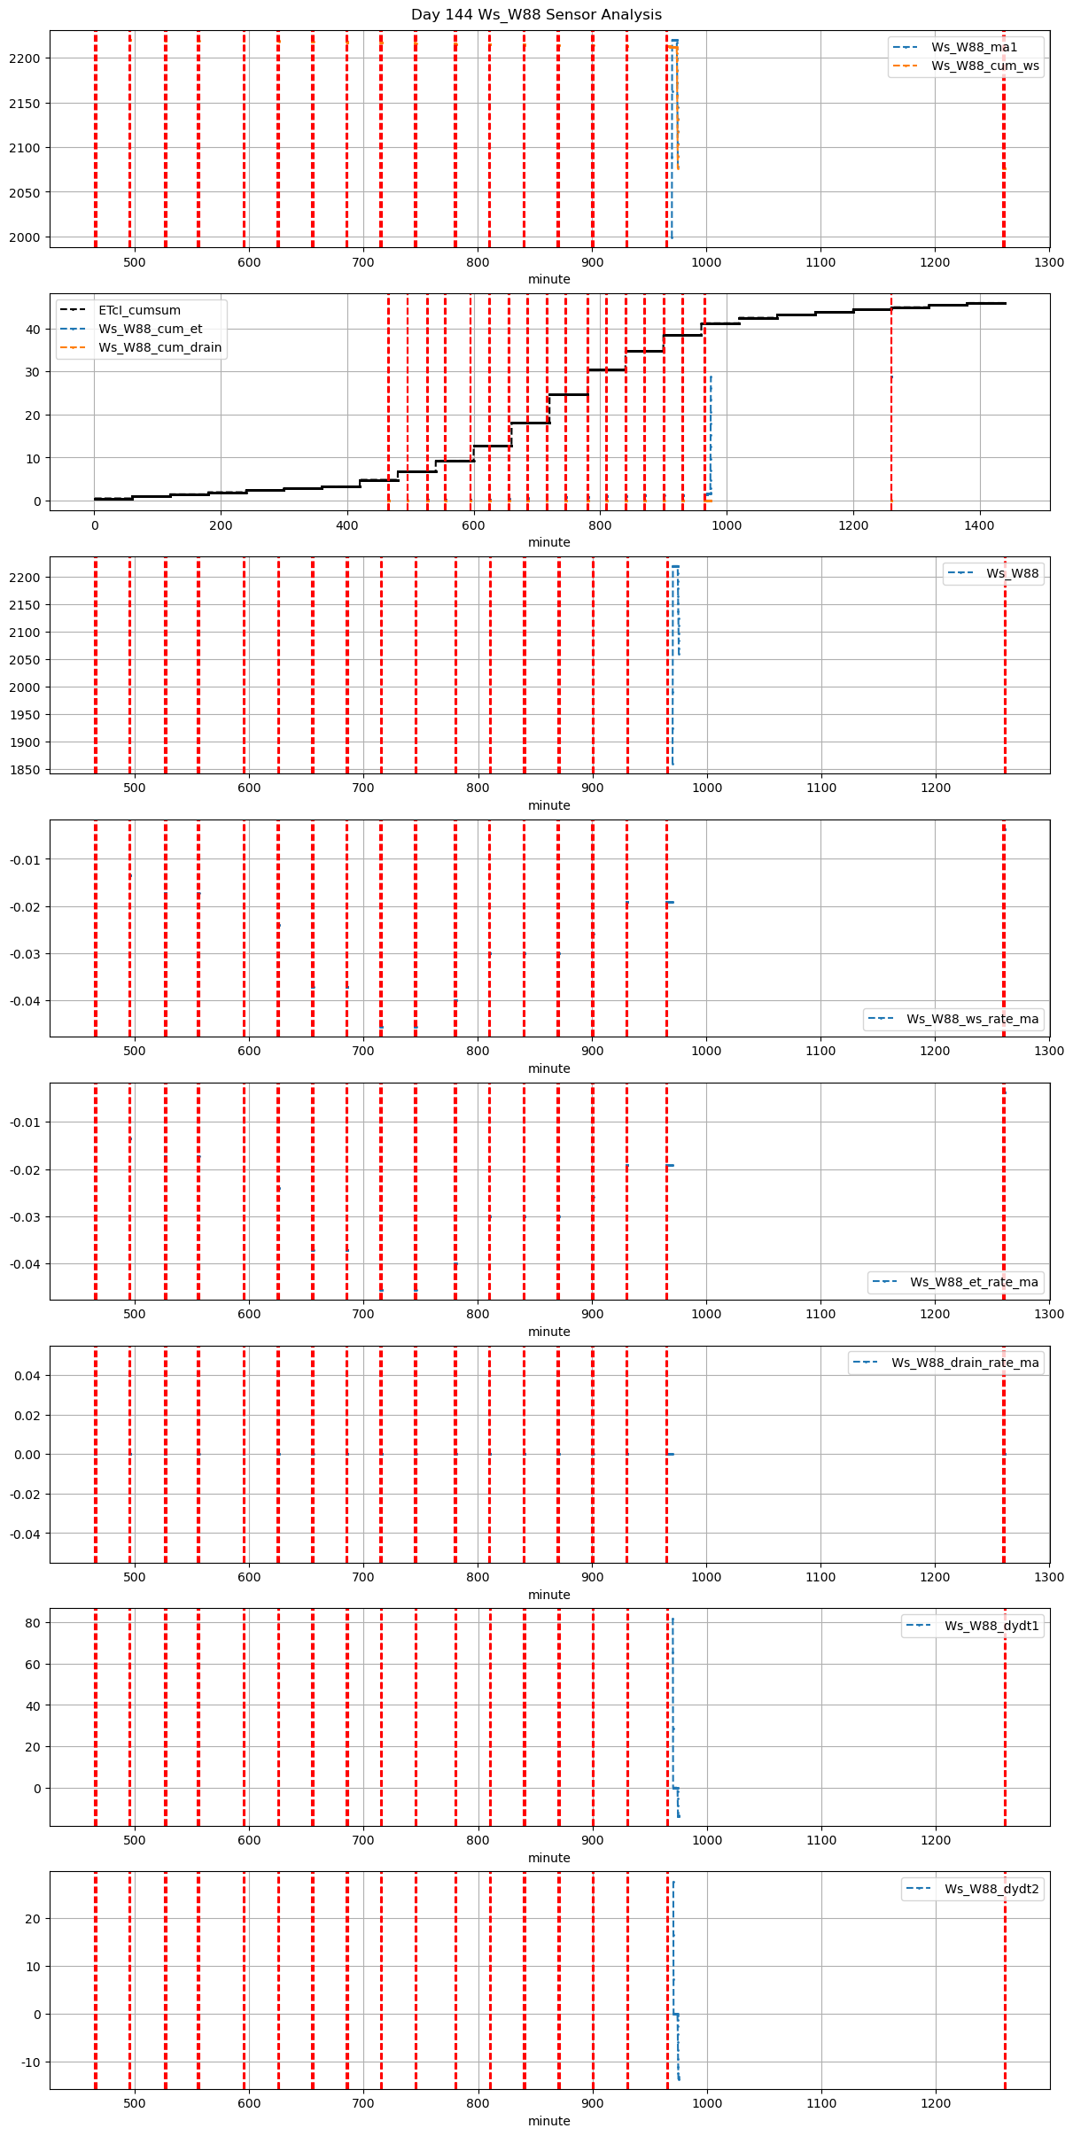
Task: Choose the Ws_W88_drain_rate_ma legend label
Action: (965, 1363)
